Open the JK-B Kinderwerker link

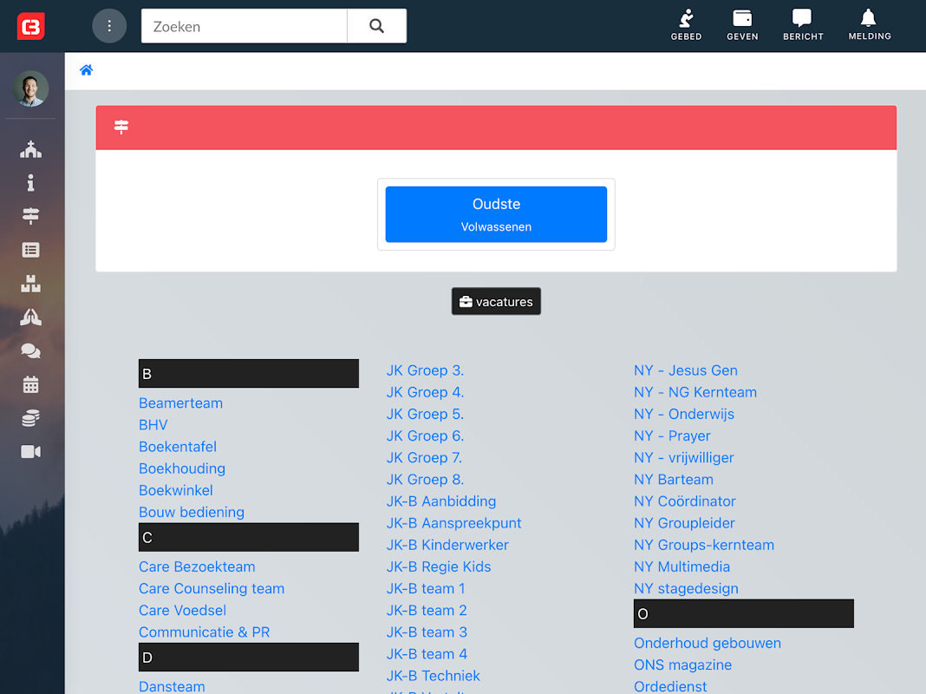click(447, 545)
